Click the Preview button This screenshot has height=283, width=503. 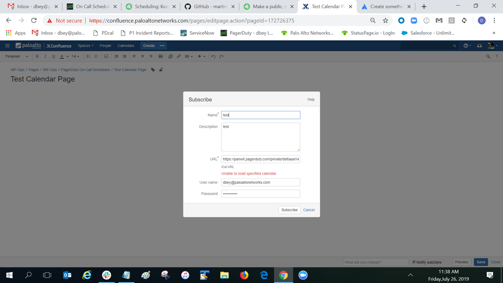coord(462,262)
